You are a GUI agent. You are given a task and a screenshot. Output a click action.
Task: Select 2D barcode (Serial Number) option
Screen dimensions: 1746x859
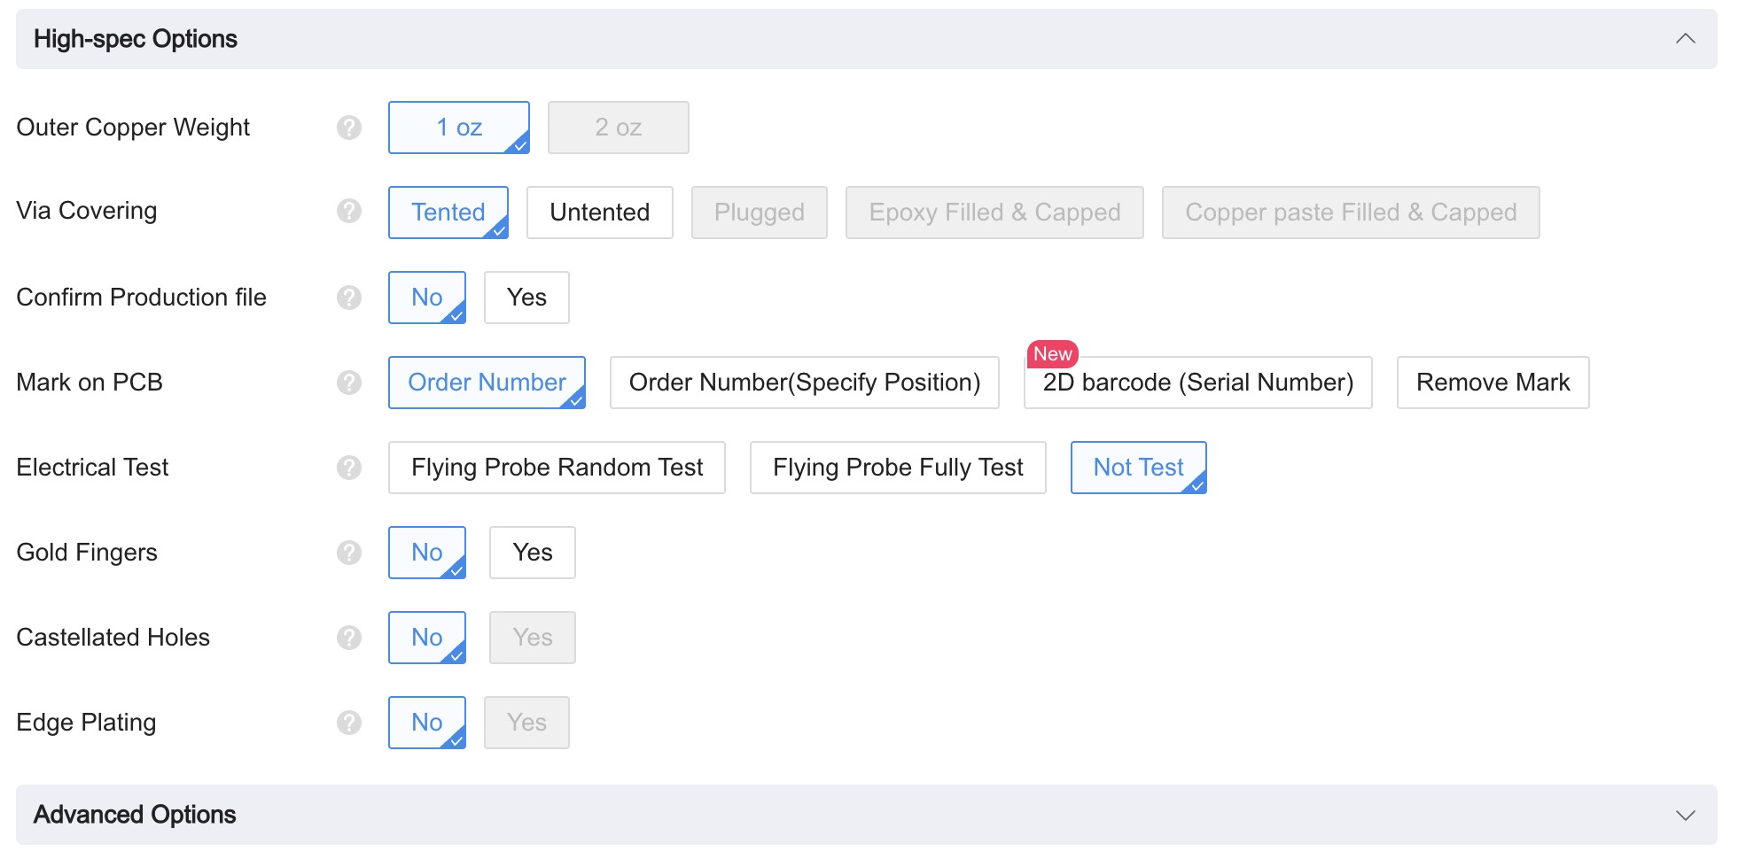point(1197,383)
